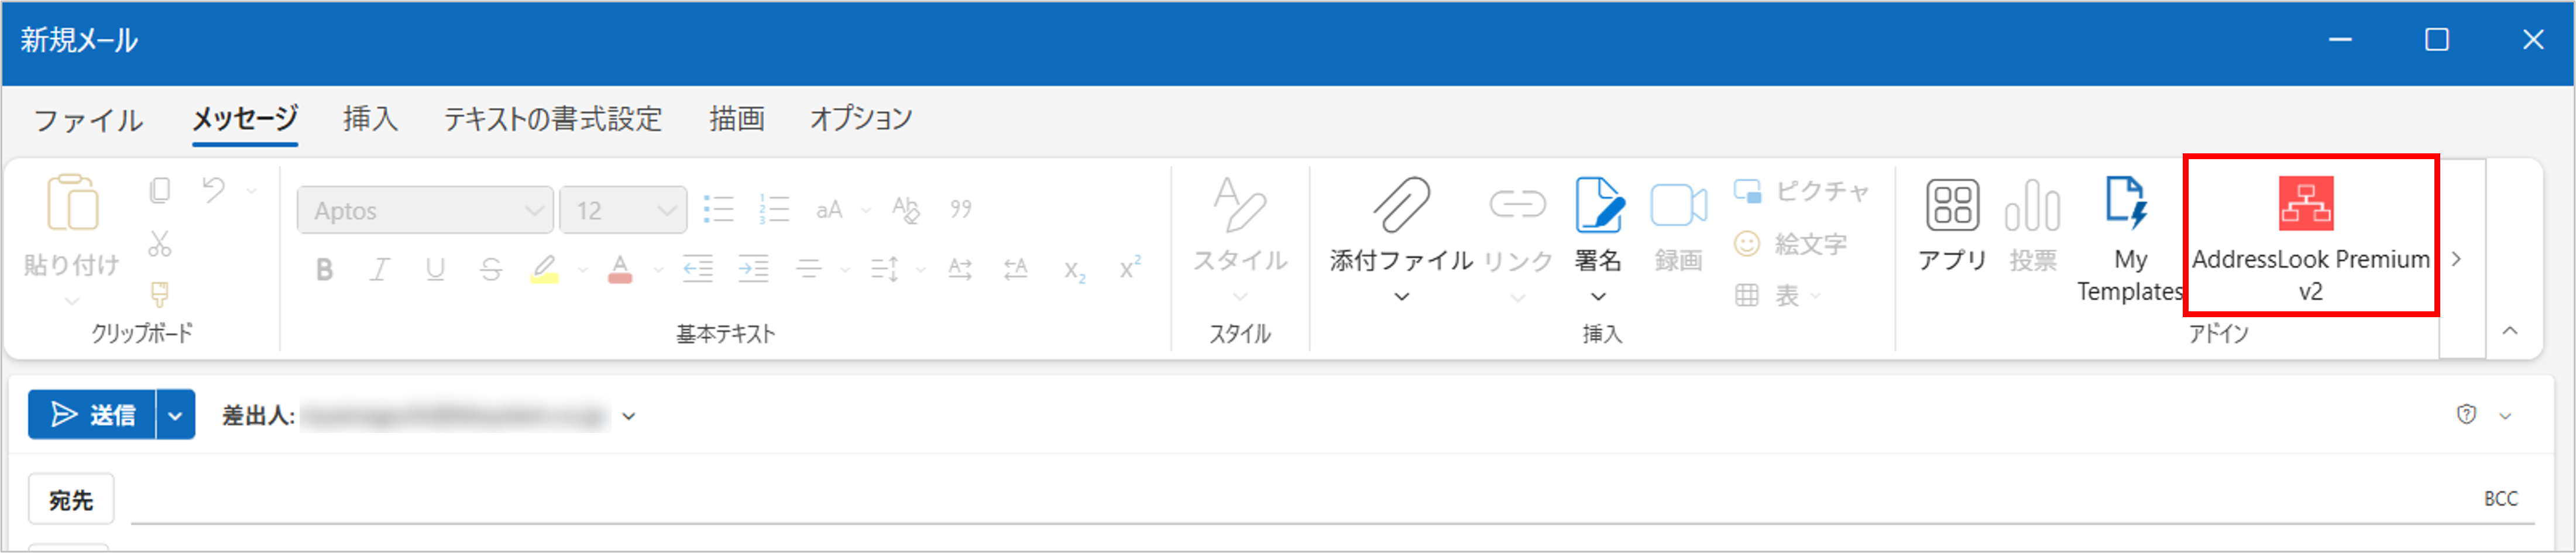Expand the 差出人 sender address dropdown
The image size is (2576, 553).
[629, 416]
